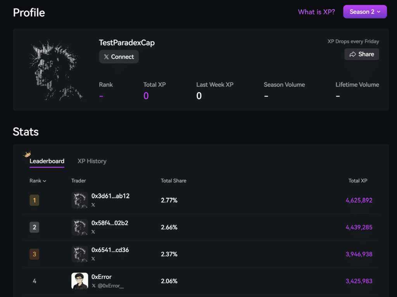Click 0xError's profile avatar
Screen dimensions: 397x297
pos(80,281)
